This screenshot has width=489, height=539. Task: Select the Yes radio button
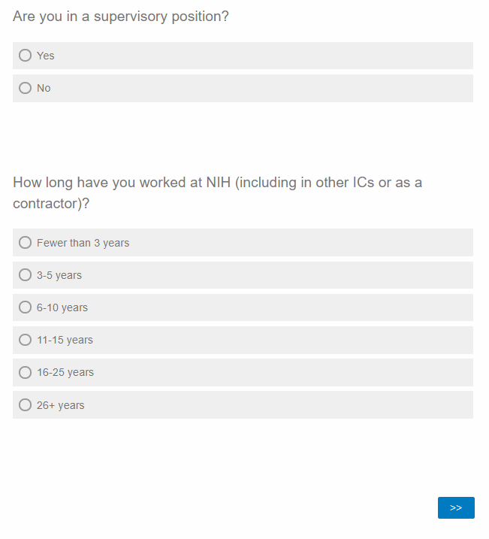(x=26, y=56)
